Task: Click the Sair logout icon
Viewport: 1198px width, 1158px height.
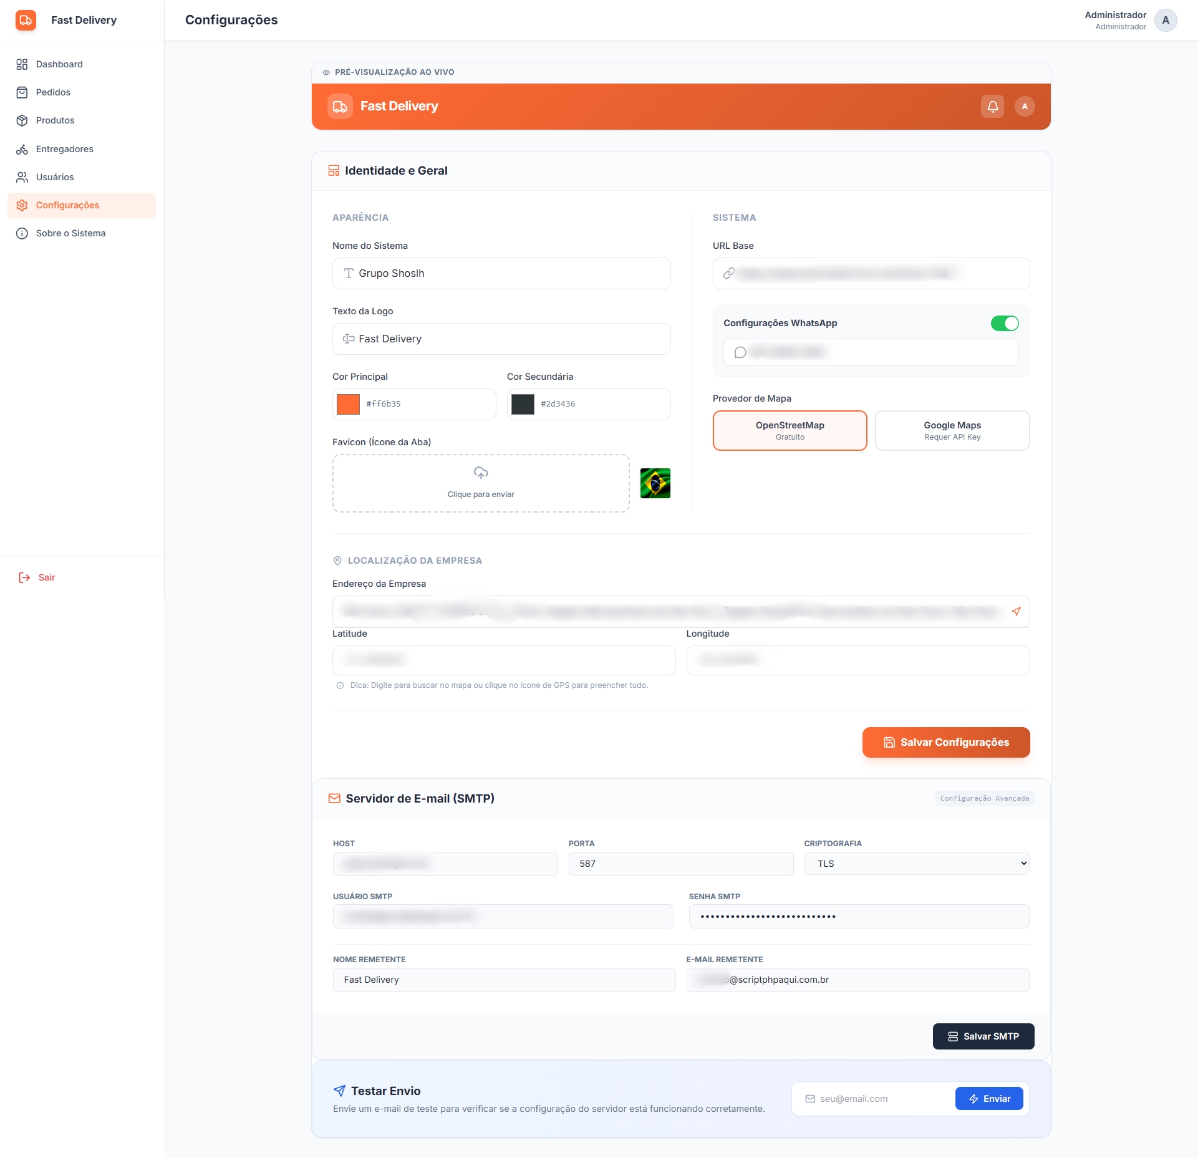Action: [24, 577]
